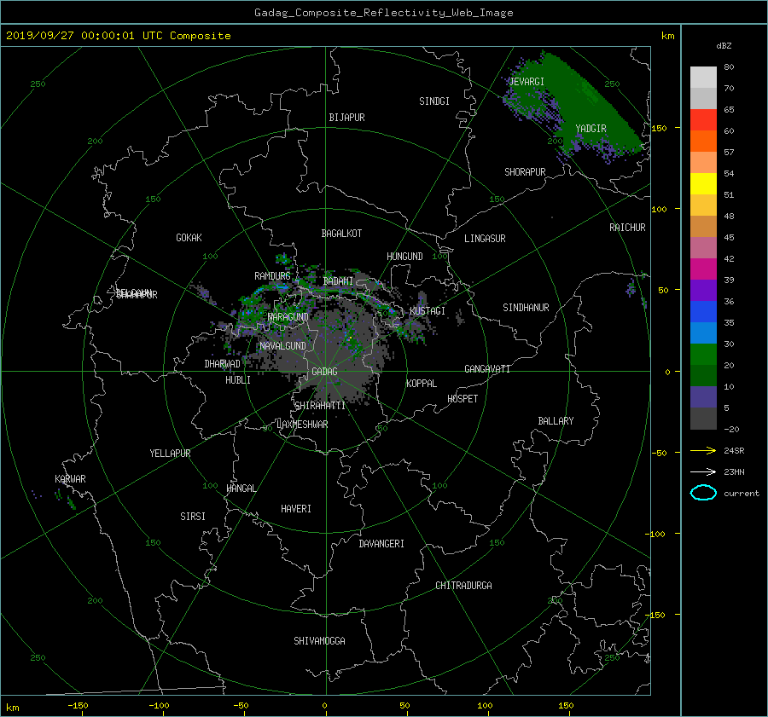768x717 pixels.
Task: Click the 150 value on the bottom axis
Action: (x=566, y=705)
